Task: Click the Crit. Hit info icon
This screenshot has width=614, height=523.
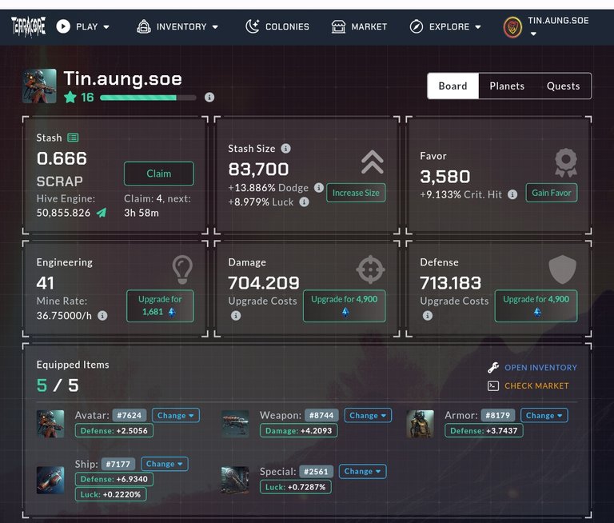Action: 512,194
